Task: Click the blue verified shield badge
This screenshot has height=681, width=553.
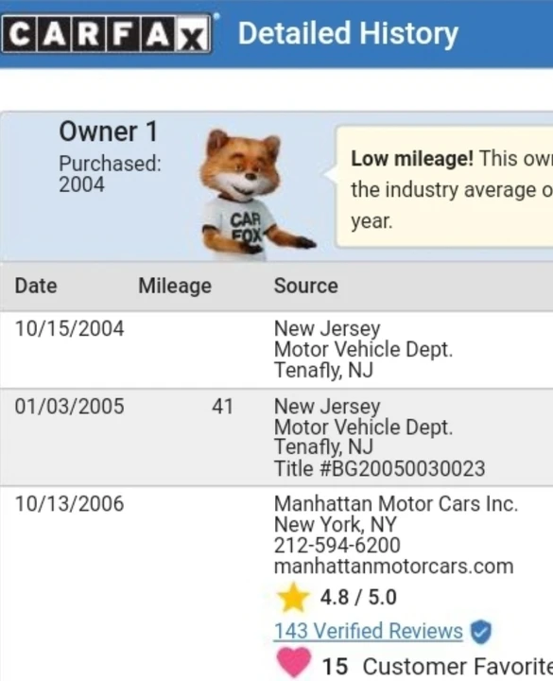Action: [x=481, y=632]
